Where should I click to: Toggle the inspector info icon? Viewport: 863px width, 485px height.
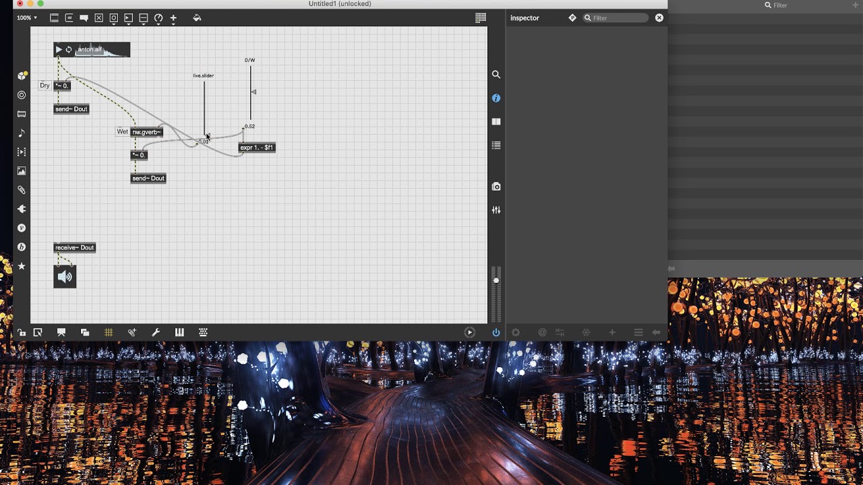pyautogui.click(x=496, y=98)
